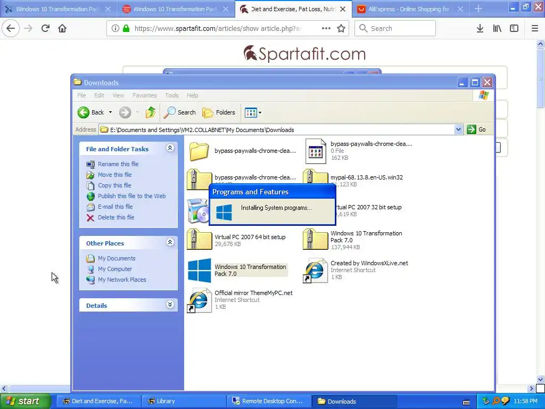Image resolution: width=545 pixels, height=409 pixels.
Task: Select mypal-68.13.8.en-US.win32 archive
Action: (x=353, y=181)
